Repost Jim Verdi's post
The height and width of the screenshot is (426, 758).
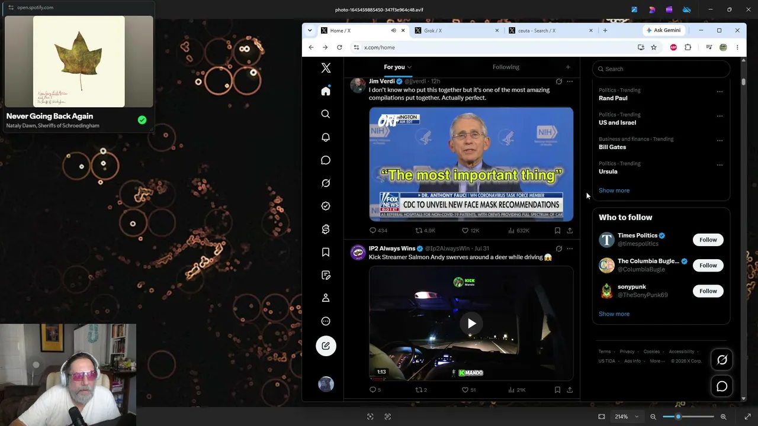pos(425,230)
